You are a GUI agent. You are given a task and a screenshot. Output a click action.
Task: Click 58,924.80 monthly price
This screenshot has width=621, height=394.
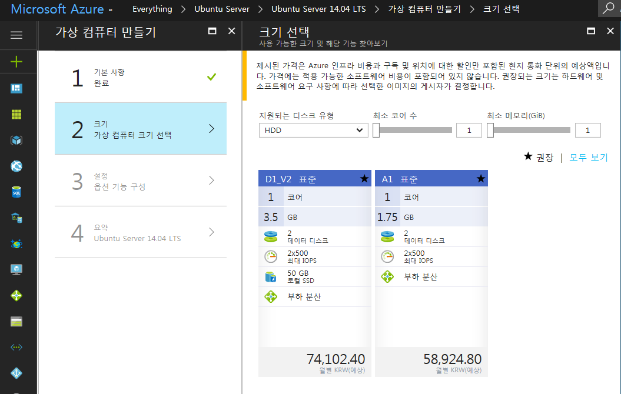click(x=452, y=359)
